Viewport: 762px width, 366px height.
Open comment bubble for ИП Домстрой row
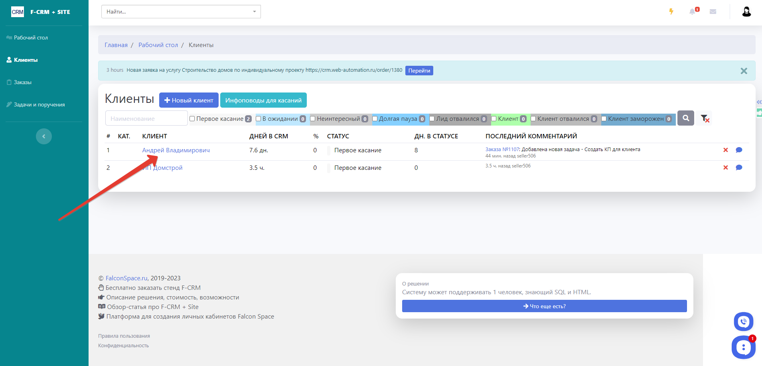739,168
